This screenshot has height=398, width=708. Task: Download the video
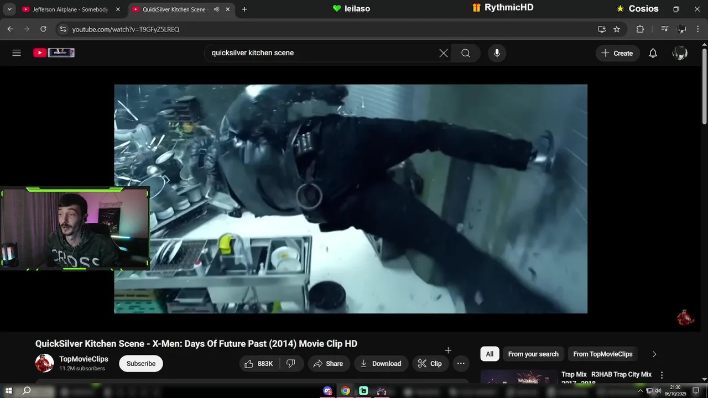[381, 363]
